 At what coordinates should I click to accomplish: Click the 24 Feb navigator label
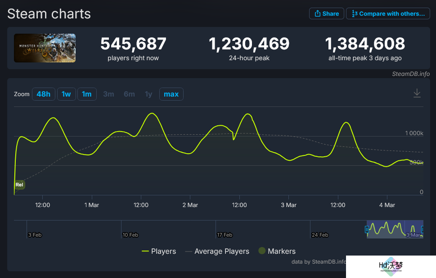(320, 235)
